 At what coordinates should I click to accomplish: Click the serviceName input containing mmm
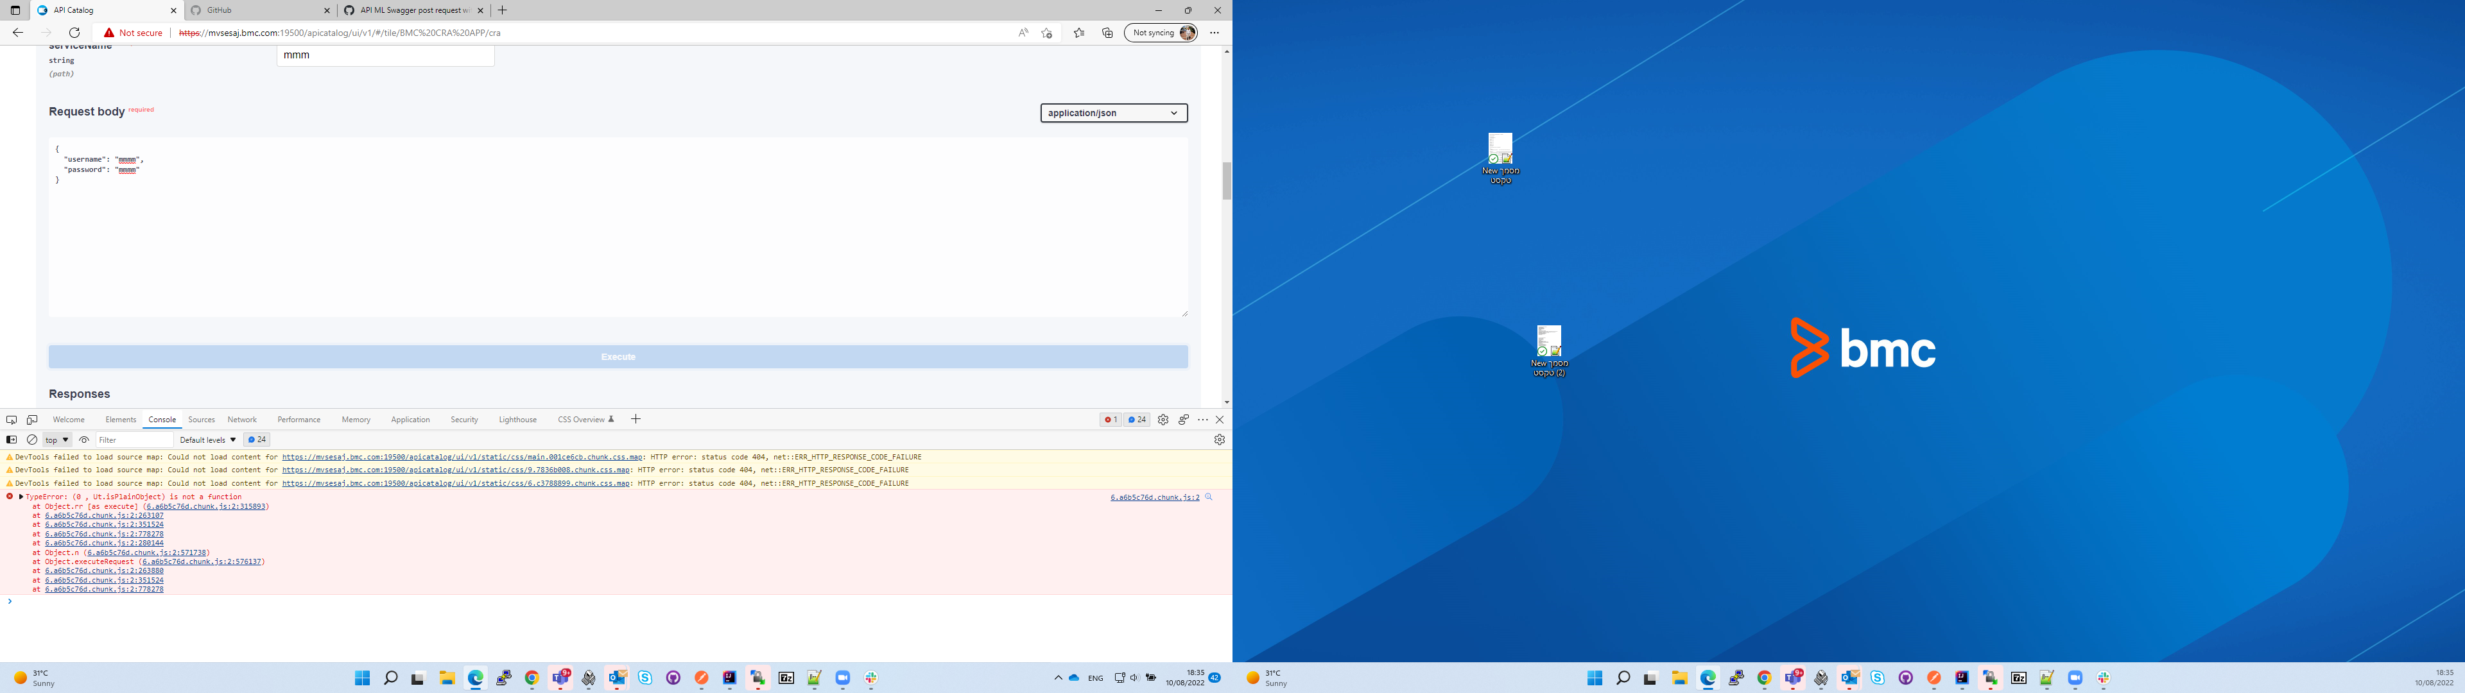[x=386, y=56]
